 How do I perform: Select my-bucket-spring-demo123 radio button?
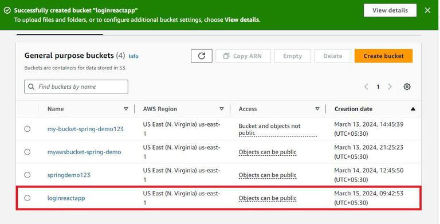pyautogui.click(x=27, y=129)
